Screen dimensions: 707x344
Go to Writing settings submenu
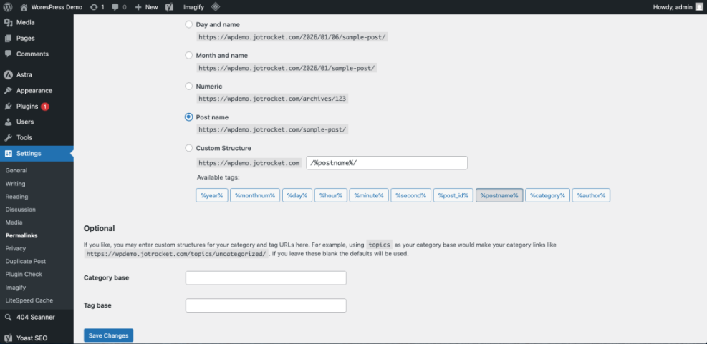(x=15, y=184)
